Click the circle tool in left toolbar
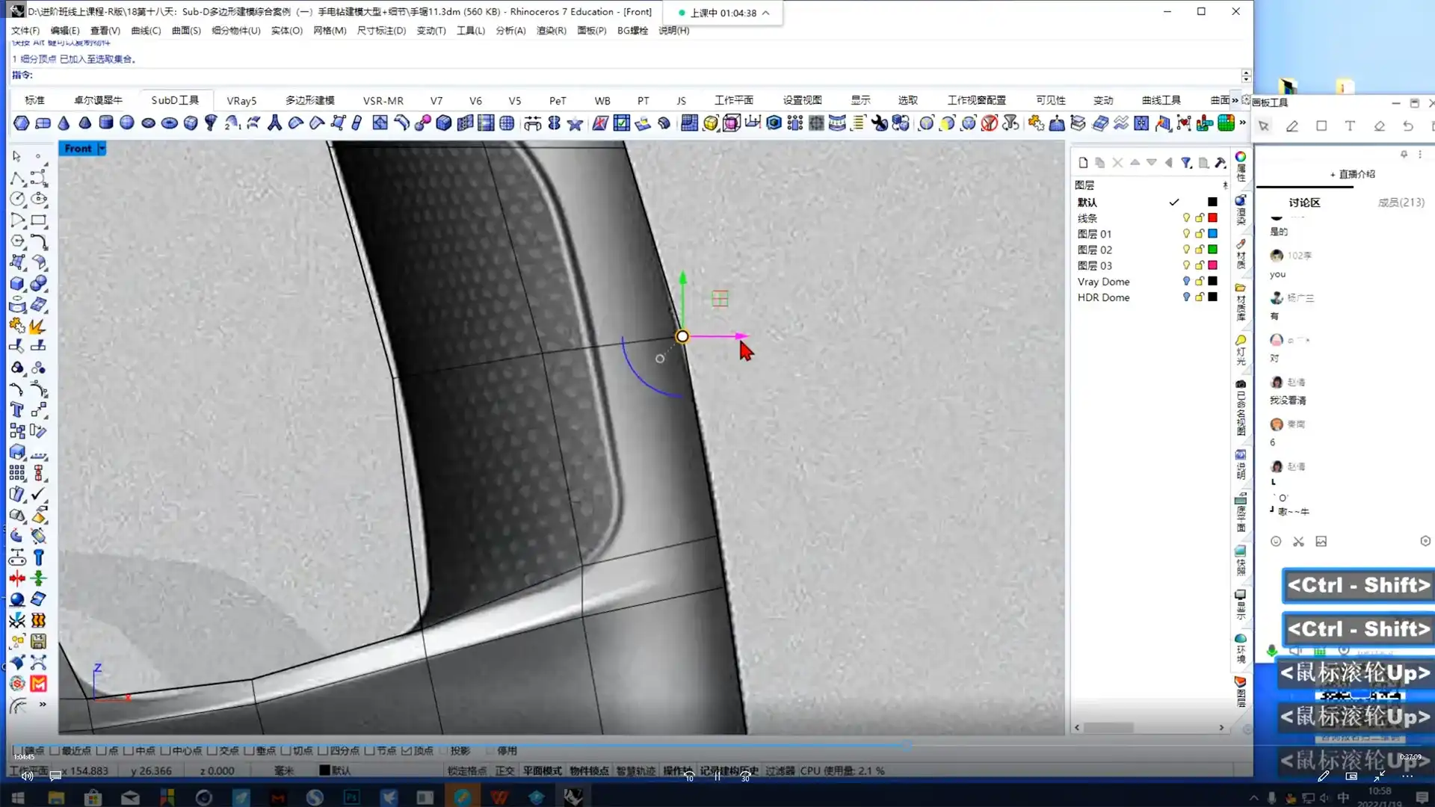This screenshot has height=807, width=1435. point(17,199)
